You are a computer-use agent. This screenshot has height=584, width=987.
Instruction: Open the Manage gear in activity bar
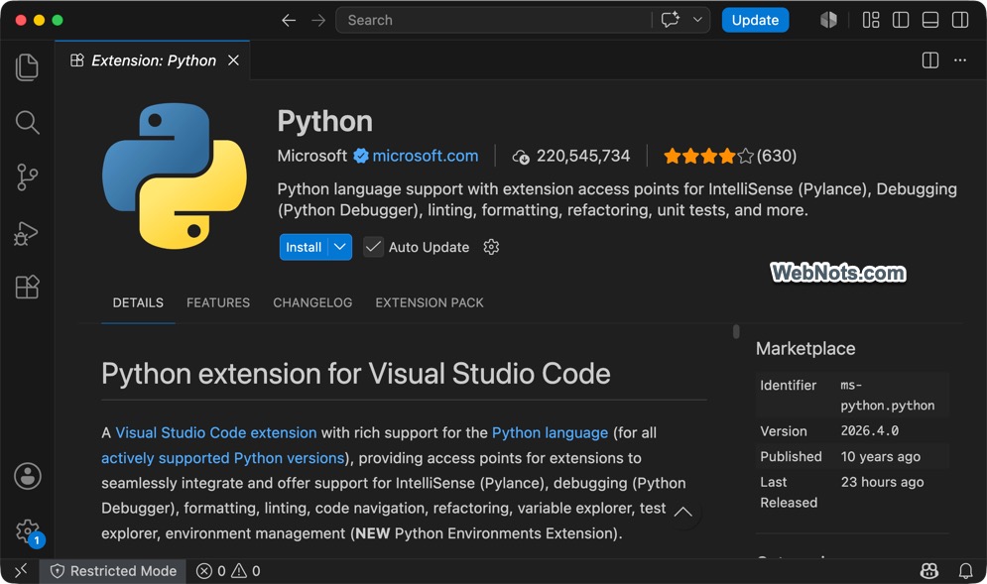[x=28, y=531]
